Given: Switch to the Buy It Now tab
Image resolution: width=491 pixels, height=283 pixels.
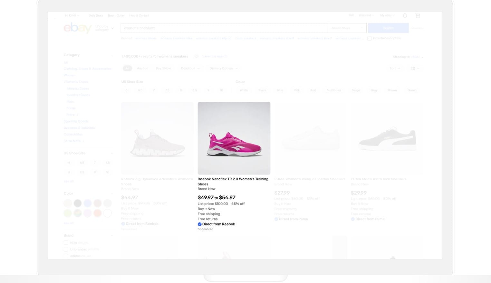Looking at the screenshot, I should (x=163, y=68).
